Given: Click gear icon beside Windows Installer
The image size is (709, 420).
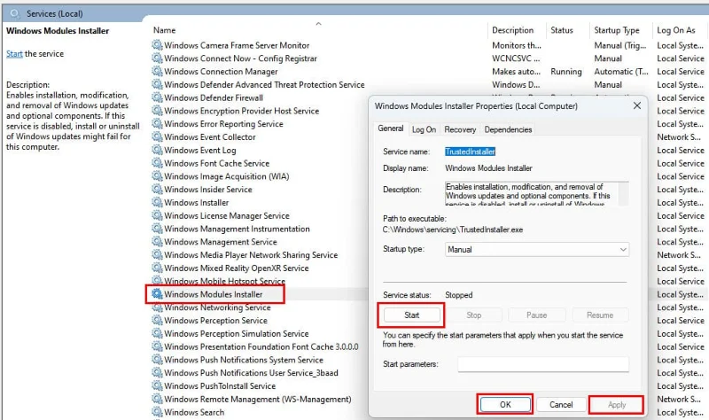Looking at the screenshot, I should (x=157, y=203).
